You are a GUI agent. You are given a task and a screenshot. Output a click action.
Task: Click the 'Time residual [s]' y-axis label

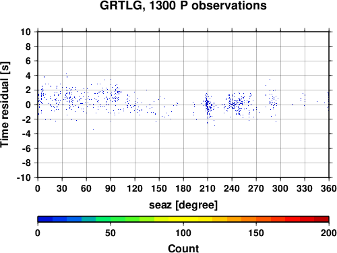click(x=5, y=105)
